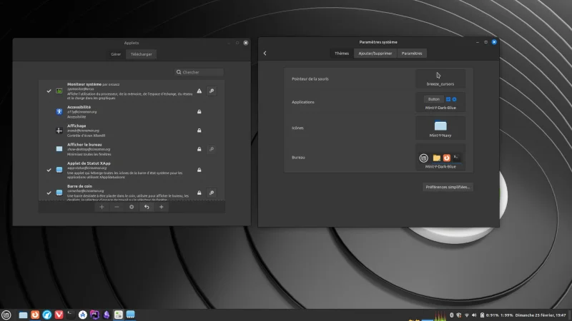Screen dimensions: 572x321
Task: Open configuration for Afficher le bureau applet
Action: point(212,149)
